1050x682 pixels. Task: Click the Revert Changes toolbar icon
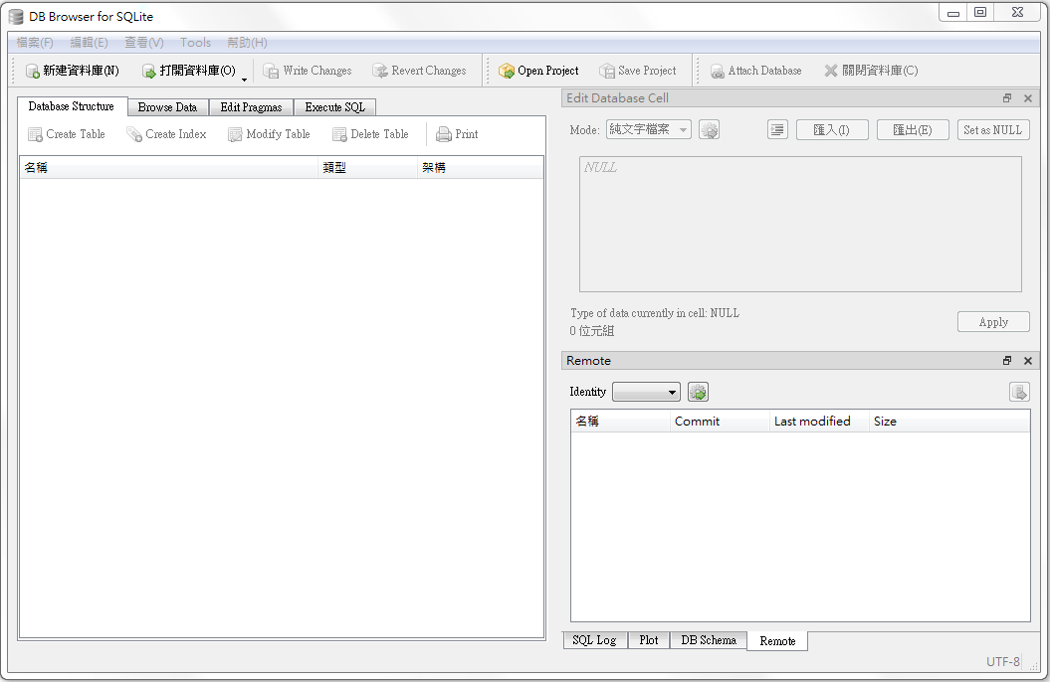[x=379, y=70]
